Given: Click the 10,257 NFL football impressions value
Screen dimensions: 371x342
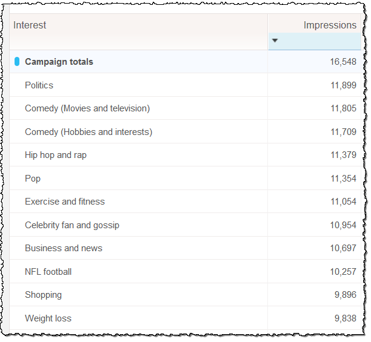Looking at the screenshot, I should [x=343, y=272].
